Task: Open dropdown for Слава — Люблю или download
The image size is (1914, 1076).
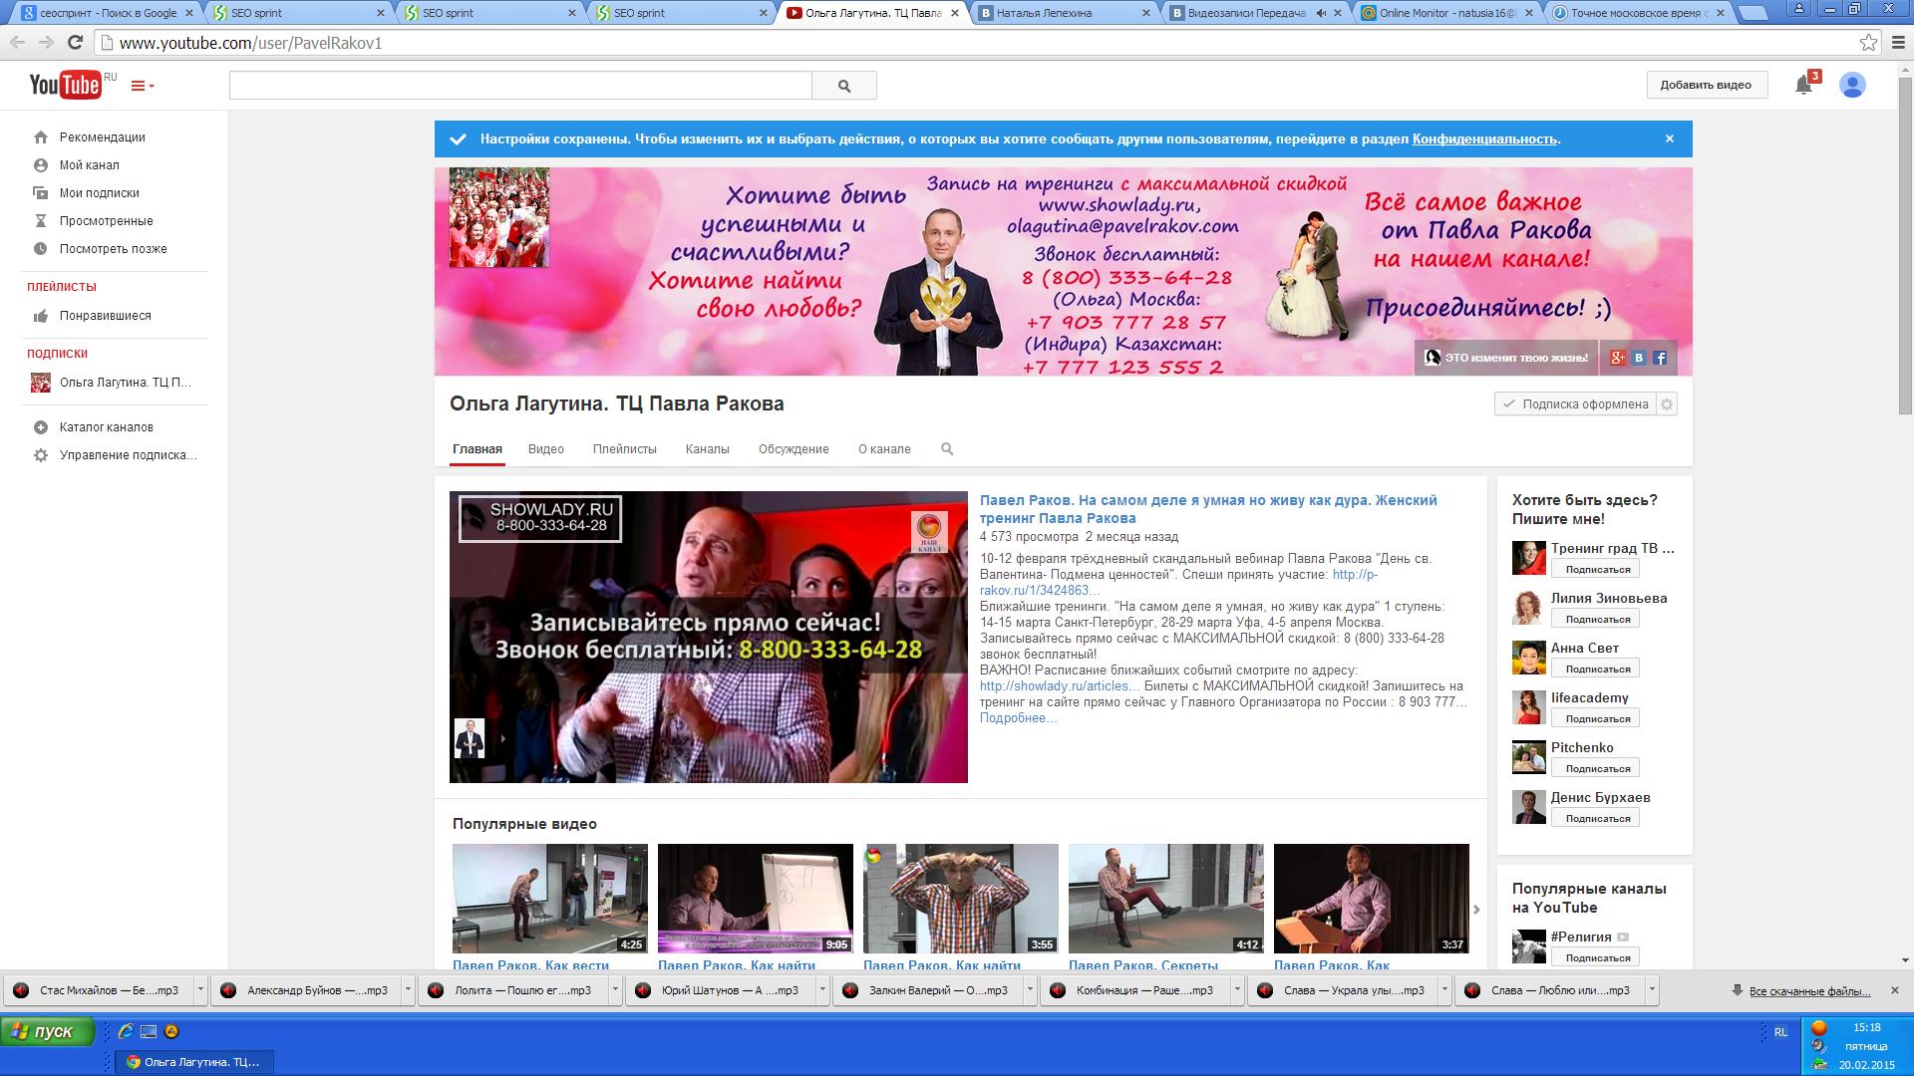Action: [x=1652, y=990]
